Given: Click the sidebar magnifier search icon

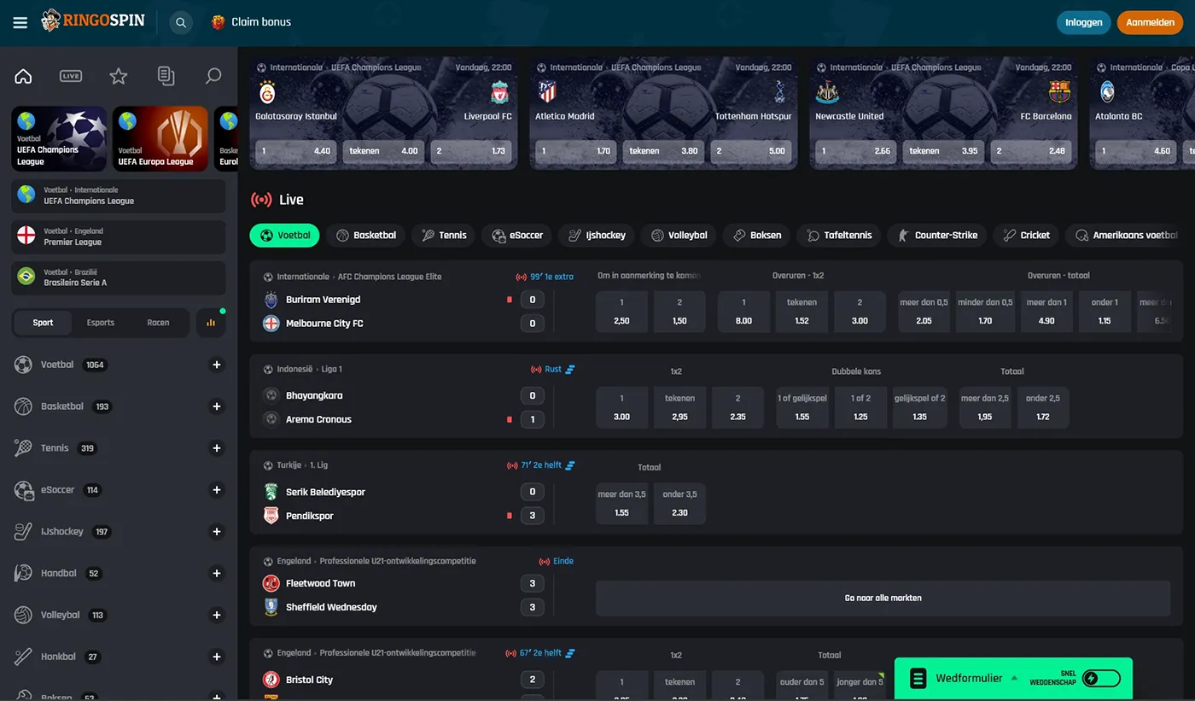Looking at the screenshot, I should coord(213,76).
